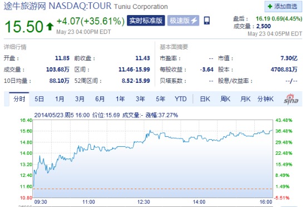
Task: Select the 实时标准版 mode button
Action: (146, 21)
